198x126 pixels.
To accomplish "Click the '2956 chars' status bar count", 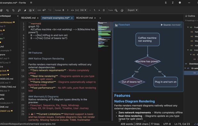I will tap(142, 124).
